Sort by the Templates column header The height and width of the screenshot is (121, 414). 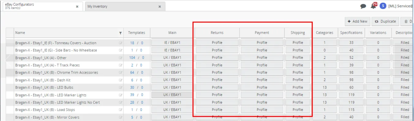[x=137, y=33]
